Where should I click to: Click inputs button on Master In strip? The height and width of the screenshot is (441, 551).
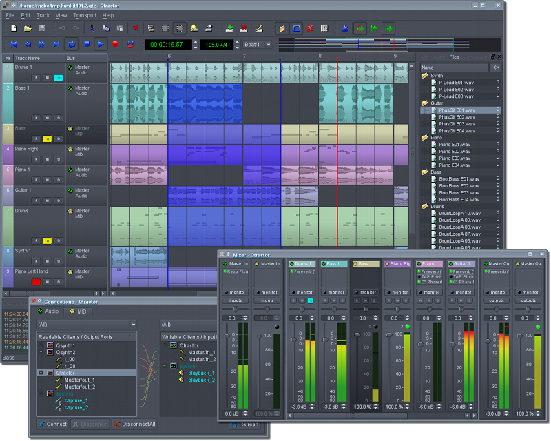click(x=235, y=300)
